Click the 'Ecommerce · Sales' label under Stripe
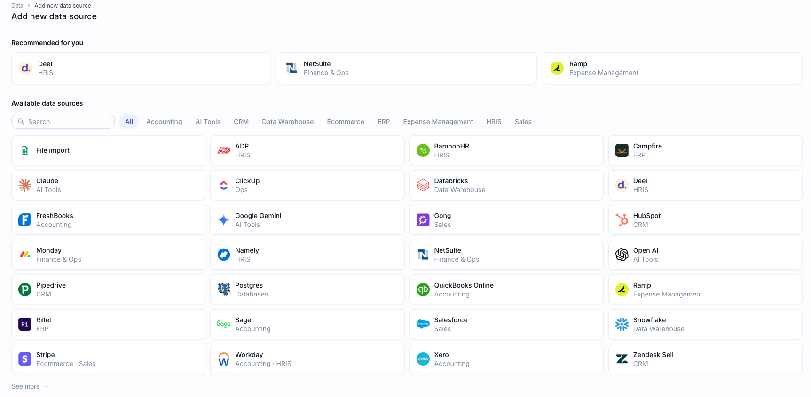Screen dimensions: 811x397 [66, 364]
